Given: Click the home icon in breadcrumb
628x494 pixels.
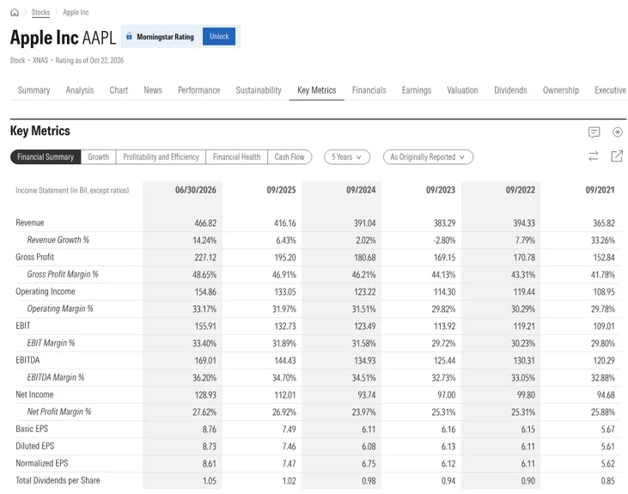Looking at the screenshot, I should click(15, 12).
